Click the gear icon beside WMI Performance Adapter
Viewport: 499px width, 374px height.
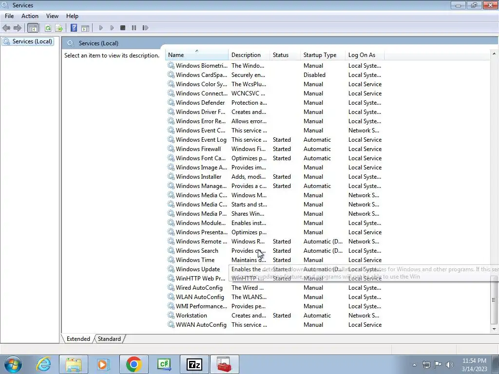171,306
